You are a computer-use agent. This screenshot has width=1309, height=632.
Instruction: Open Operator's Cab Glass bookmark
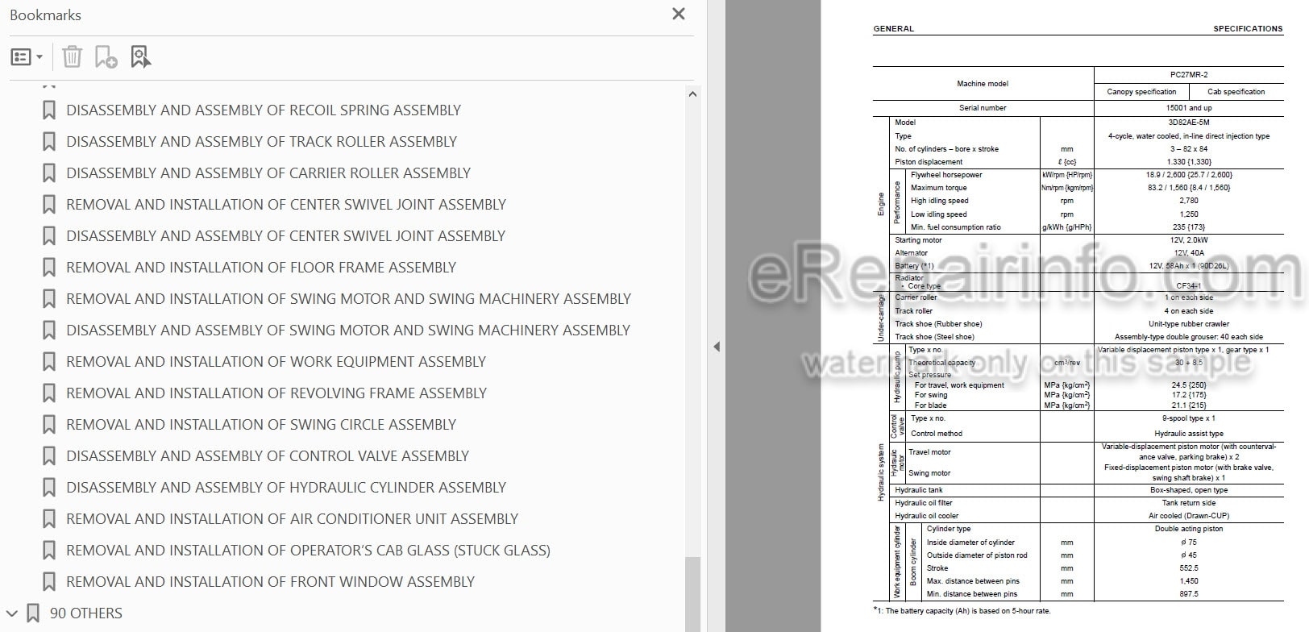tap(308, 551)
